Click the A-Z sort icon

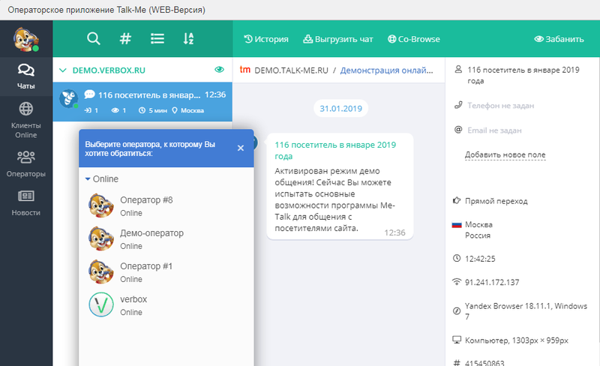(188, 39)
